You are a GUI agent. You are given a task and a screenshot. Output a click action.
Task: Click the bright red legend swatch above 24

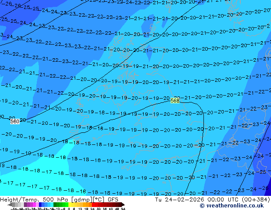pyautogui.click(x=93, y=204)
